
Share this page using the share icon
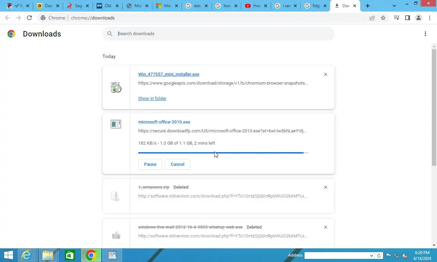point(372,18)
